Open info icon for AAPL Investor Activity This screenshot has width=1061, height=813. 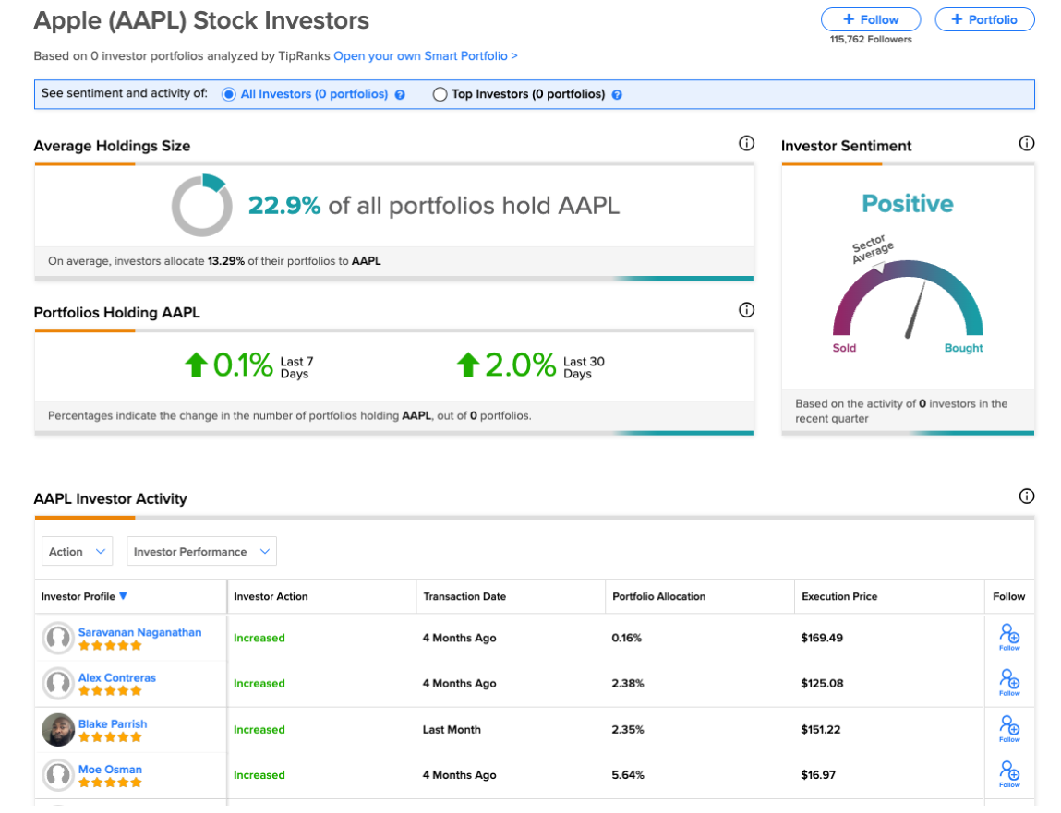tap(1027, 496)
